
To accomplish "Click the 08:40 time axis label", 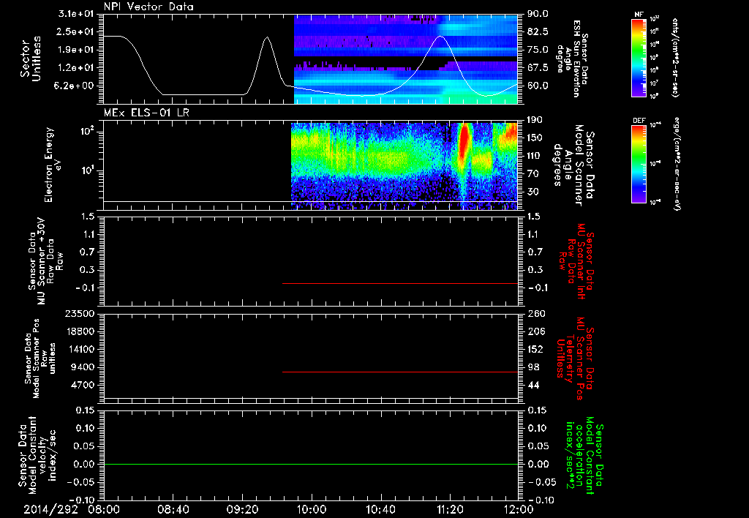I will 173,509.
